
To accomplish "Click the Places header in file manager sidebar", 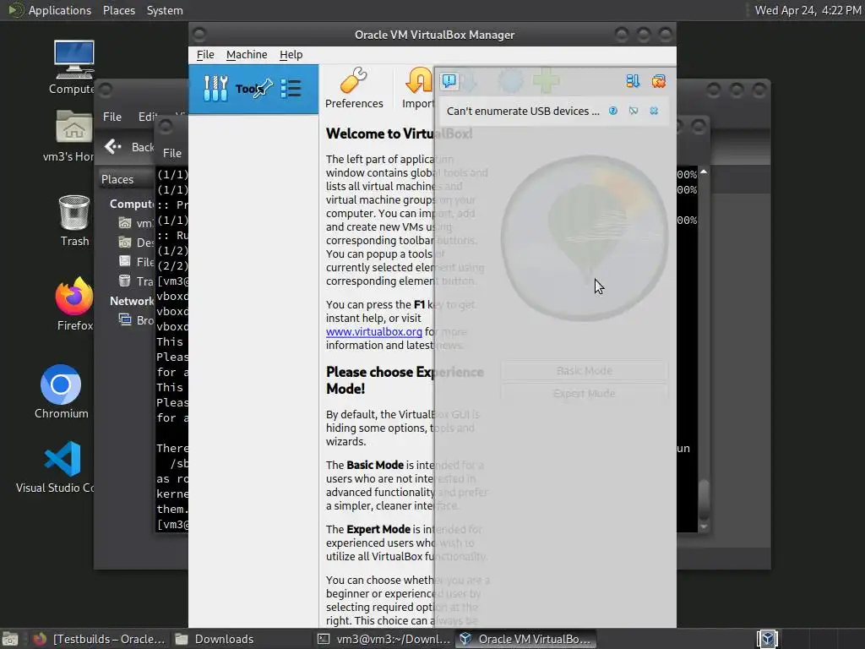I will point(117,179).
